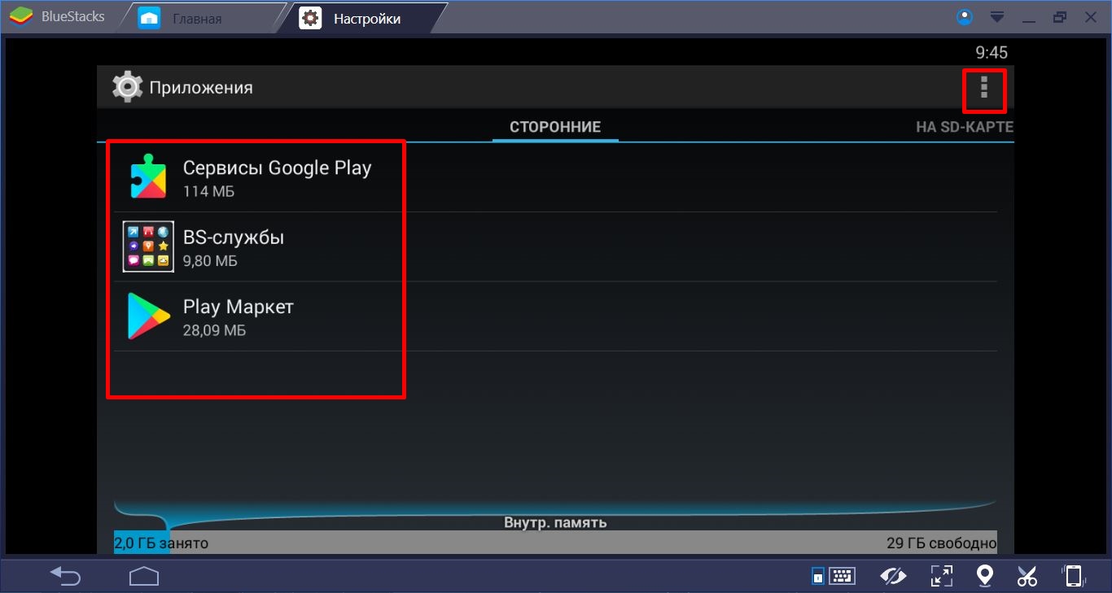Click the shake device icon

(x=1074, y=576)
